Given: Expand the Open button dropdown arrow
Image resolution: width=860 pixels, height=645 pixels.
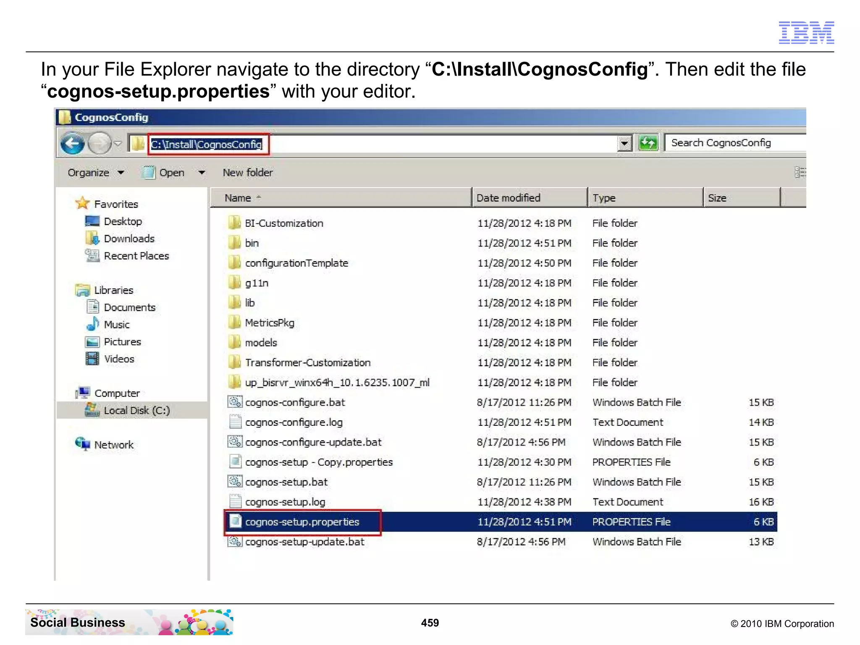Looking at the screenshot, I should 202,173.
